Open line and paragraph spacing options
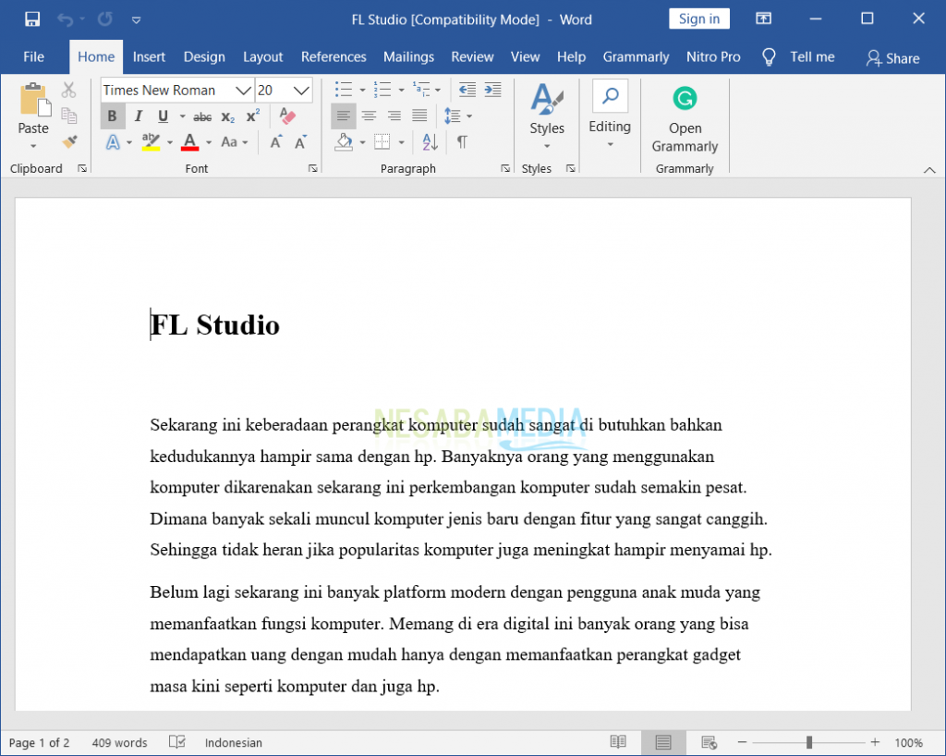The width and height of the screenshot is (946, 756). click(x=457, y=116)
